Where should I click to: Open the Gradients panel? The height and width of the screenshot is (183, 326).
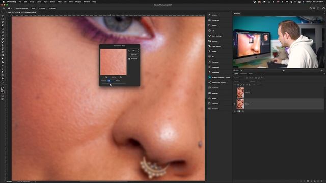coord(213,88)
